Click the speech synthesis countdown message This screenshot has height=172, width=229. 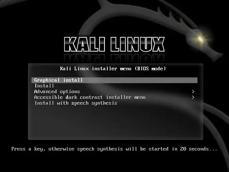pyautogui.click(x=114, y=149)
